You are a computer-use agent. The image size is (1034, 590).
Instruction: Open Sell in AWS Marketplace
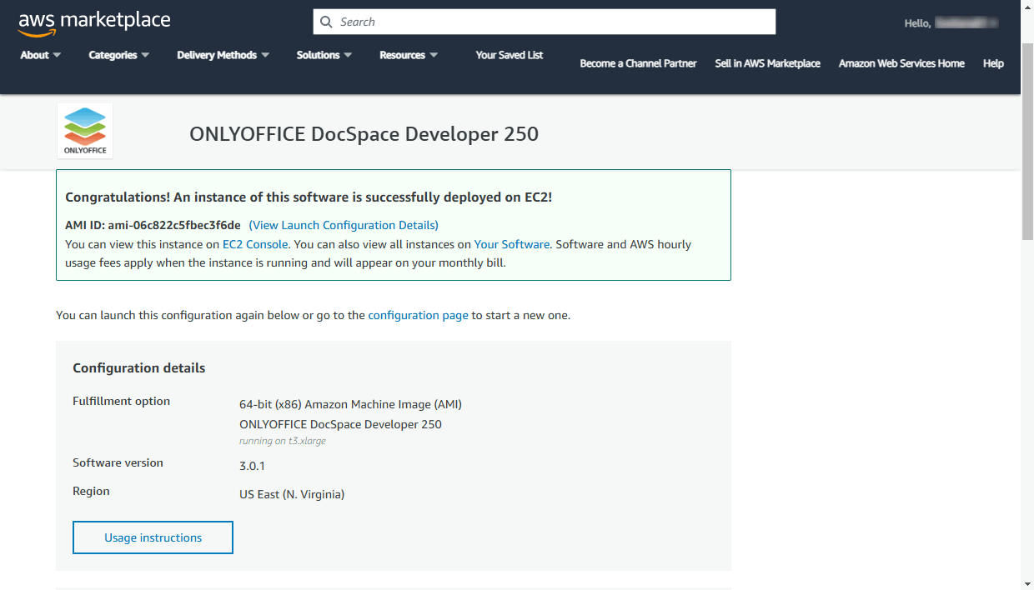click(767, 63)
